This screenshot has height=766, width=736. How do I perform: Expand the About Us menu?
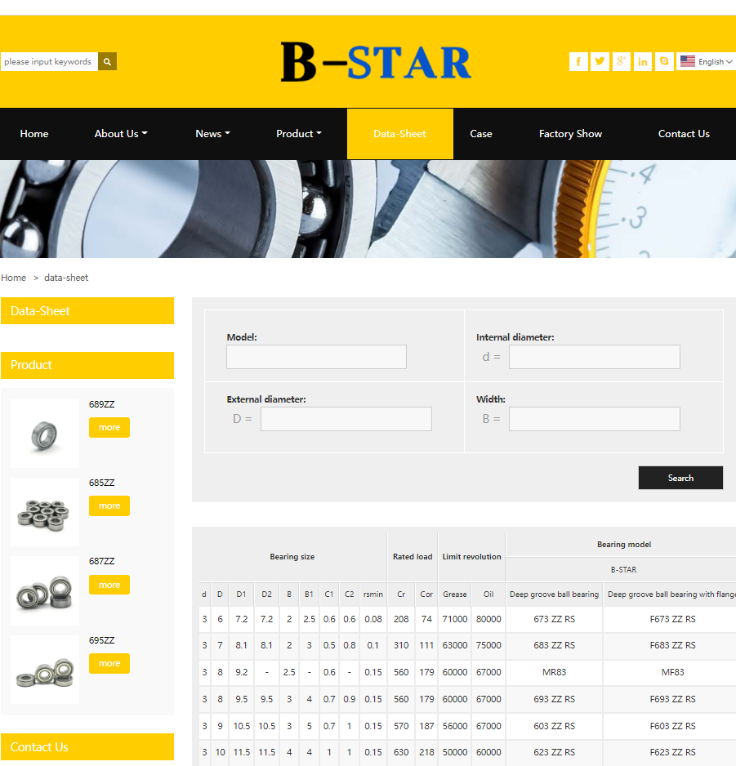click(x=121, y=134)
